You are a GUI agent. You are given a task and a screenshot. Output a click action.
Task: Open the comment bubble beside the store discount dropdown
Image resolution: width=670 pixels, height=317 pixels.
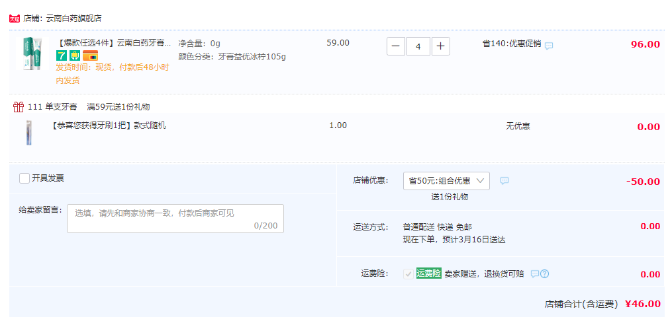click(504, 181)
